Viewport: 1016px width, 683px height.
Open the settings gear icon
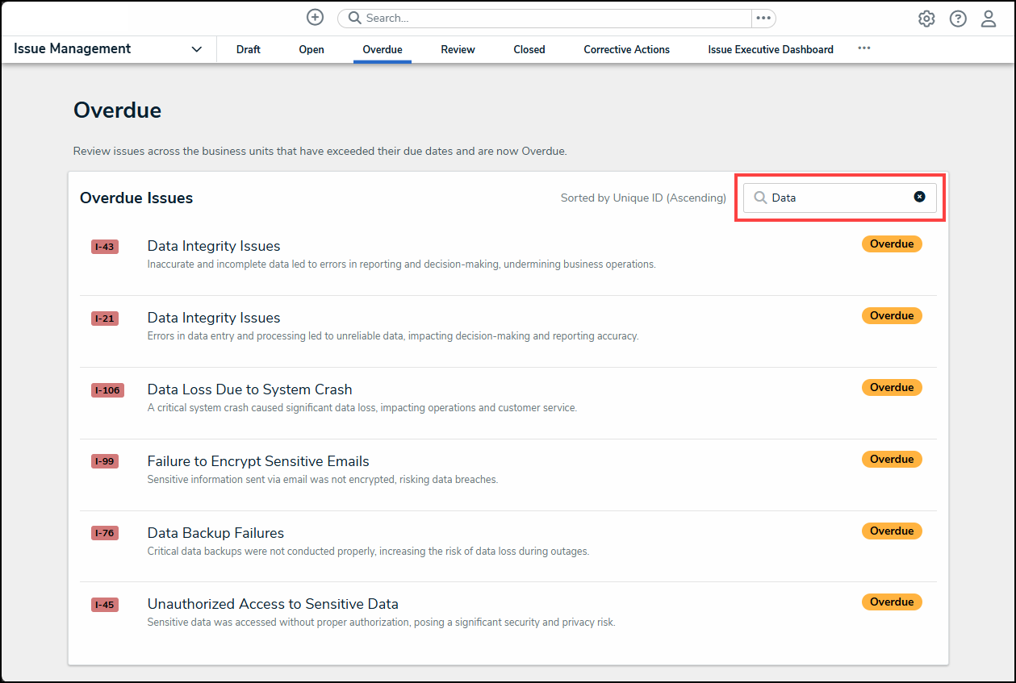click(926, 19)
